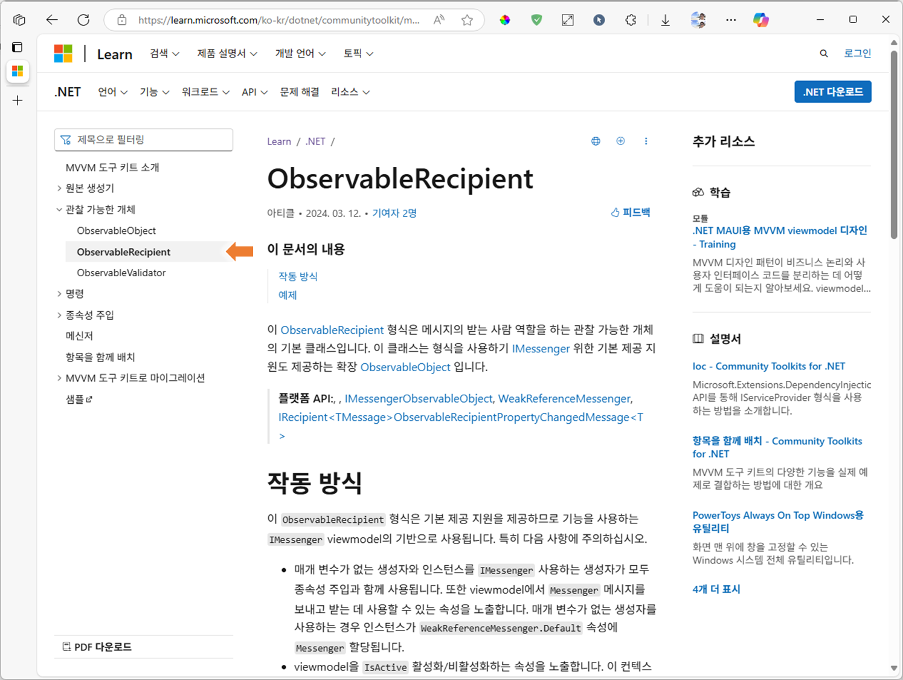Open the 워크로드 dropdown menu

tap(205, 92)
